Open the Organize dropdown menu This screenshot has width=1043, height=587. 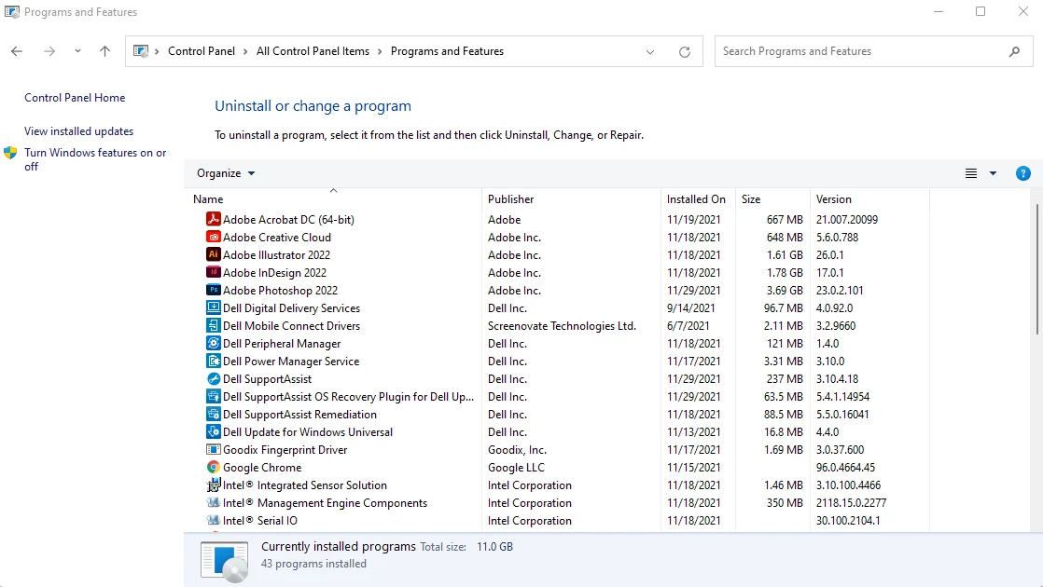tap(226, 173)
